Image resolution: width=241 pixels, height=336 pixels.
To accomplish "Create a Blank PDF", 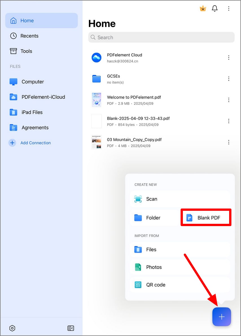I will (206, 218).
